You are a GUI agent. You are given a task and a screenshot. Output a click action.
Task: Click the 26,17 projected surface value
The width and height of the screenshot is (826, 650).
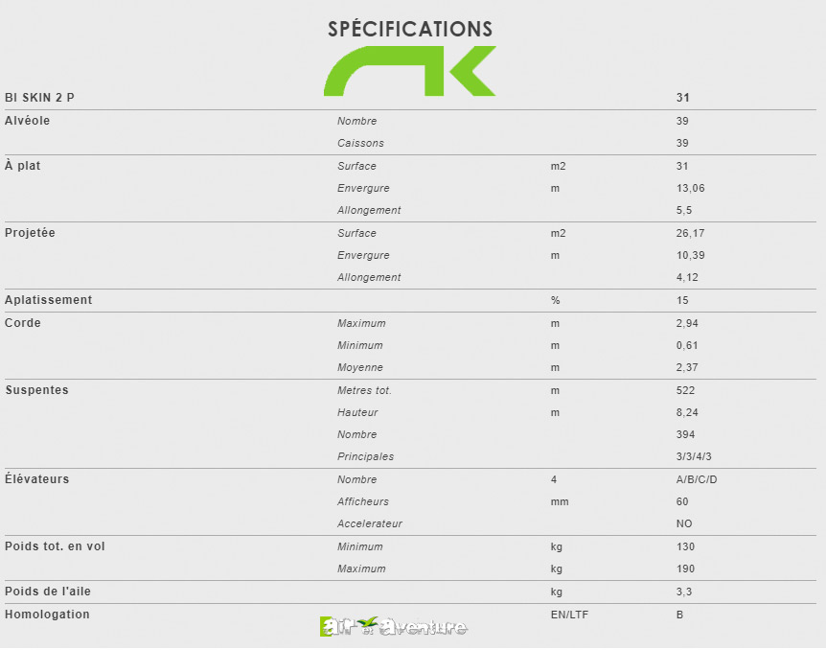691,233
